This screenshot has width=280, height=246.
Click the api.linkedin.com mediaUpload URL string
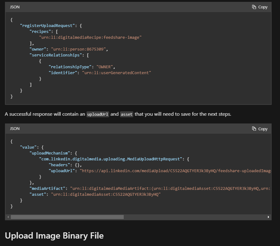coord(176,171)
